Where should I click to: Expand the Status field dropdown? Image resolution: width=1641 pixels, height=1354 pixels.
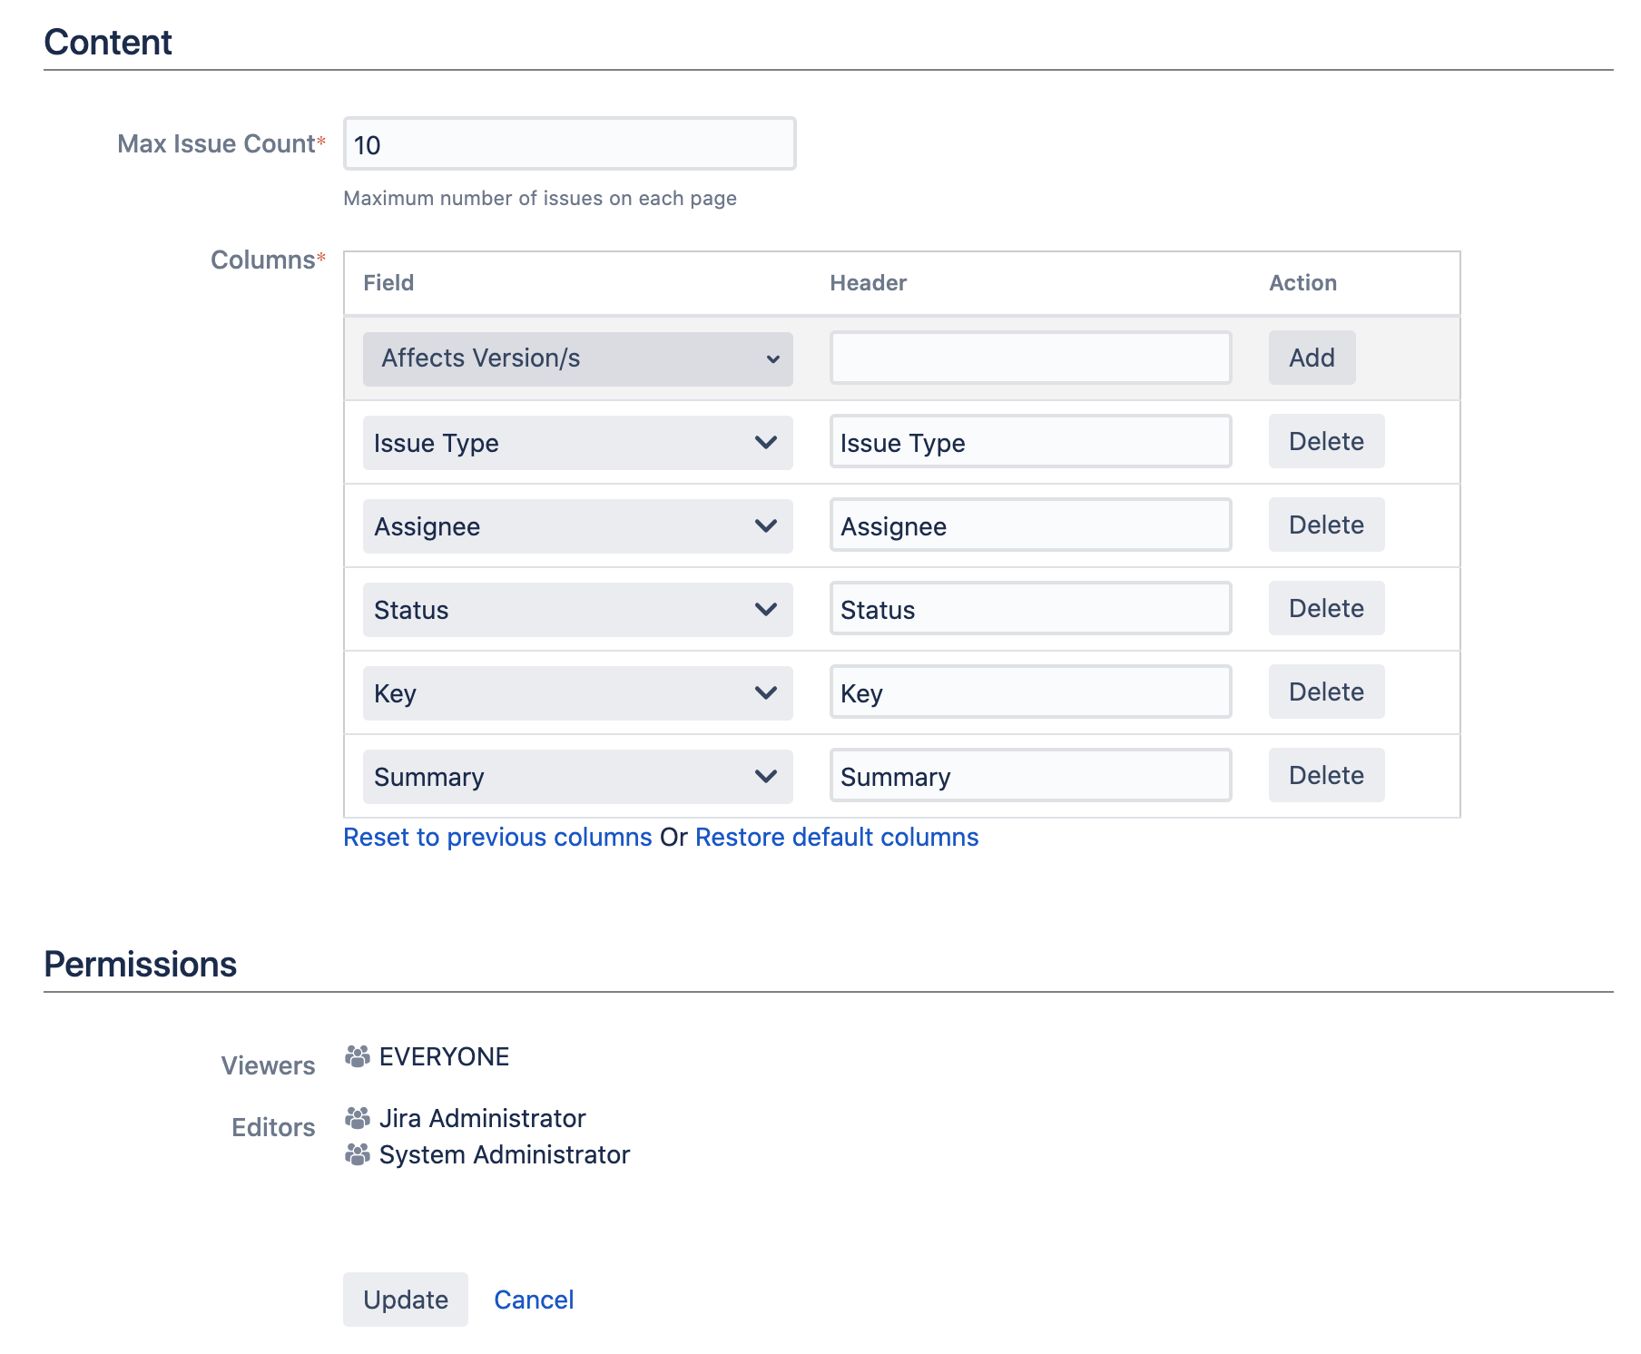[577, 610]
